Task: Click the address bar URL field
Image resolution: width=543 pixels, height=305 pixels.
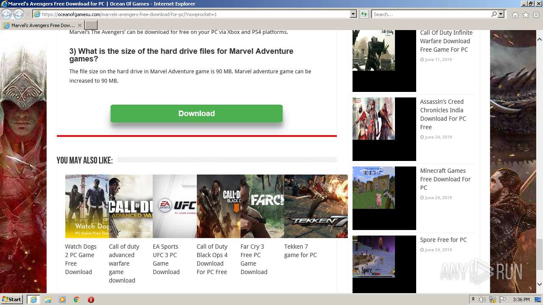Action: coord(191,14)
